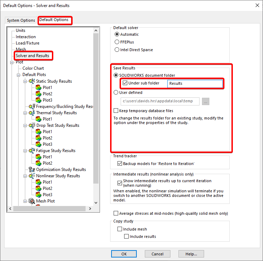Select User defined results location
Image resolution: width=263 pixels, height=261 pixels.
tap(116, 92)
